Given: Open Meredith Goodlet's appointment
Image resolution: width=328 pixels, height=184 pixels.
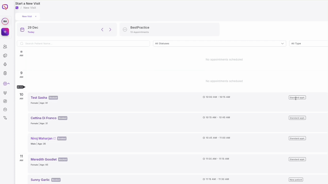Looking at the screenshot, I should [x=178, y=164].
